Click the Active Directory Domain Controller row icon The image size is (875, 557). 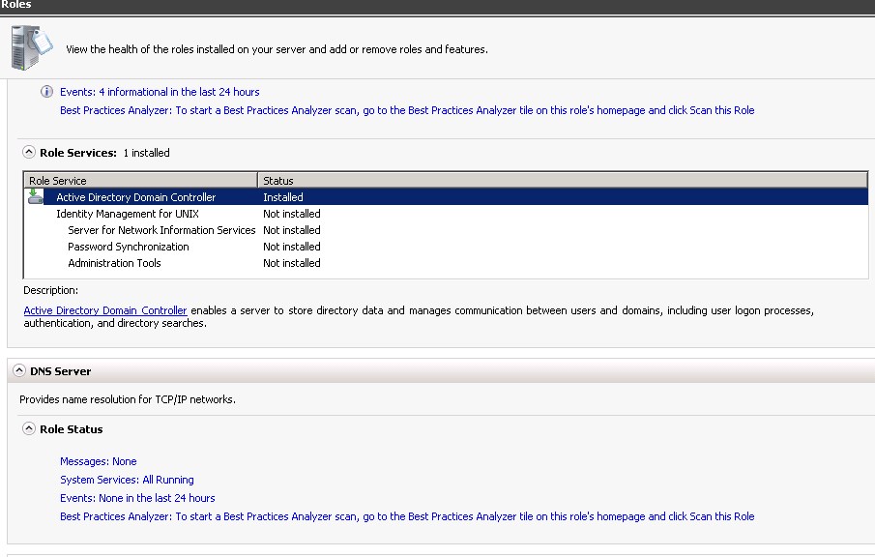point(36,196)
